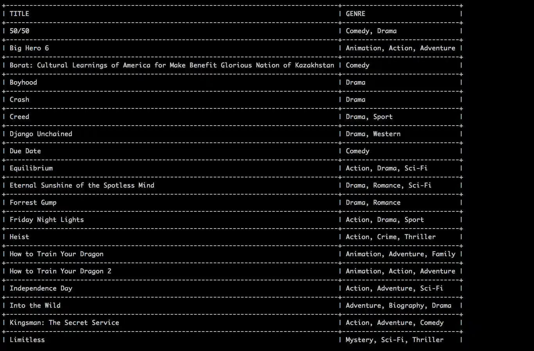
Task: Select the genre 'Drama, Western'
Action: 373,134
